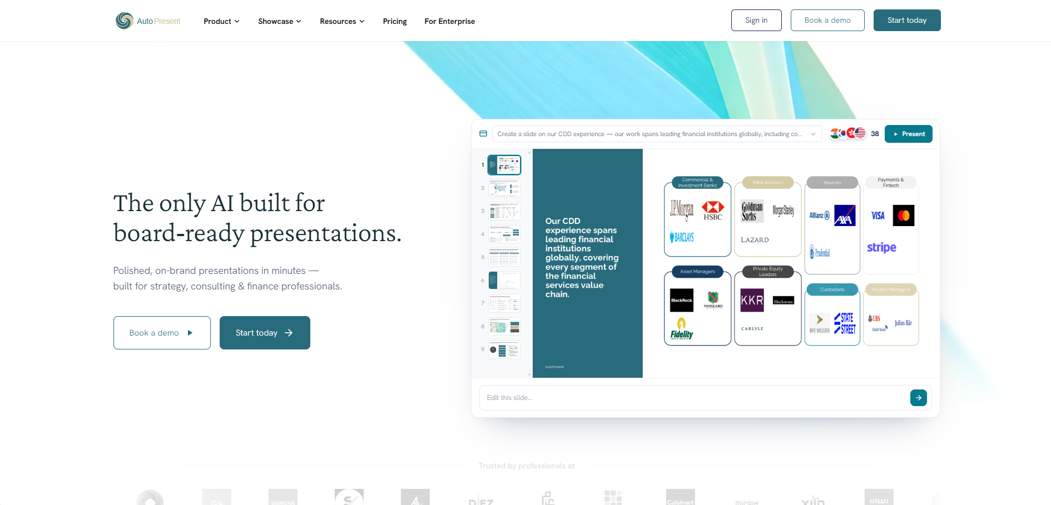Click Book a demo in header
Screen dimensions: 1051x505
point(827,20)
